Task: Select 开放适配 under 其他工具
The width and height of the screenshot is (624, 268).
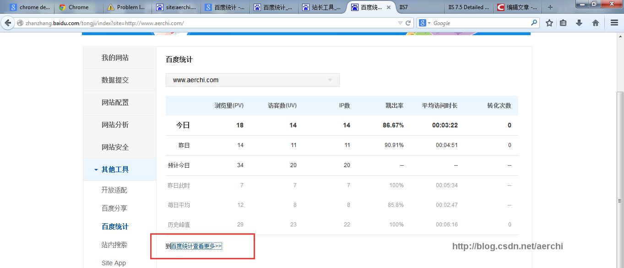Action: point(114,190)
